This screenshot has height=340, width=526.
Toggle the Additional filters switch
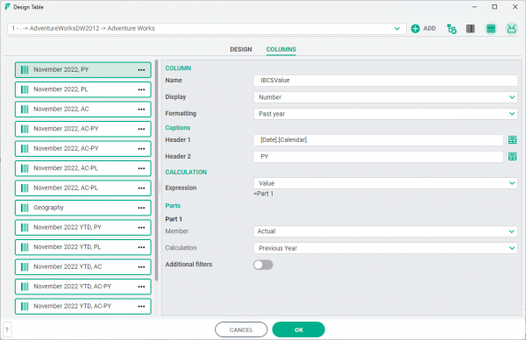263,265
